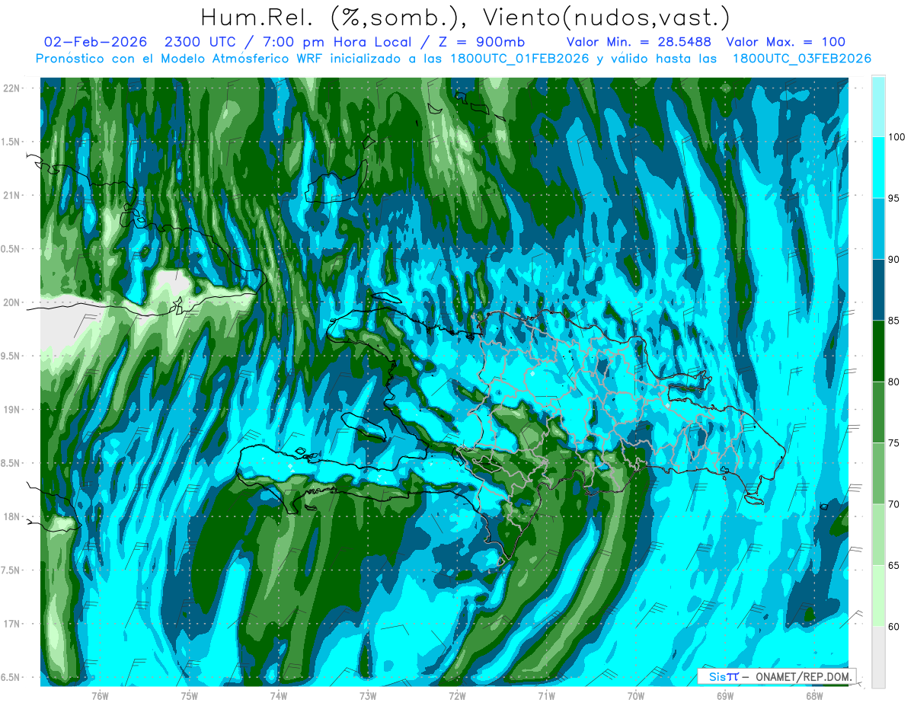Click '1800UTC_03FEB2026' valid-until time text
Image resolution: width=914 pixels, height=706 pixels.
[x=801, y=59]
